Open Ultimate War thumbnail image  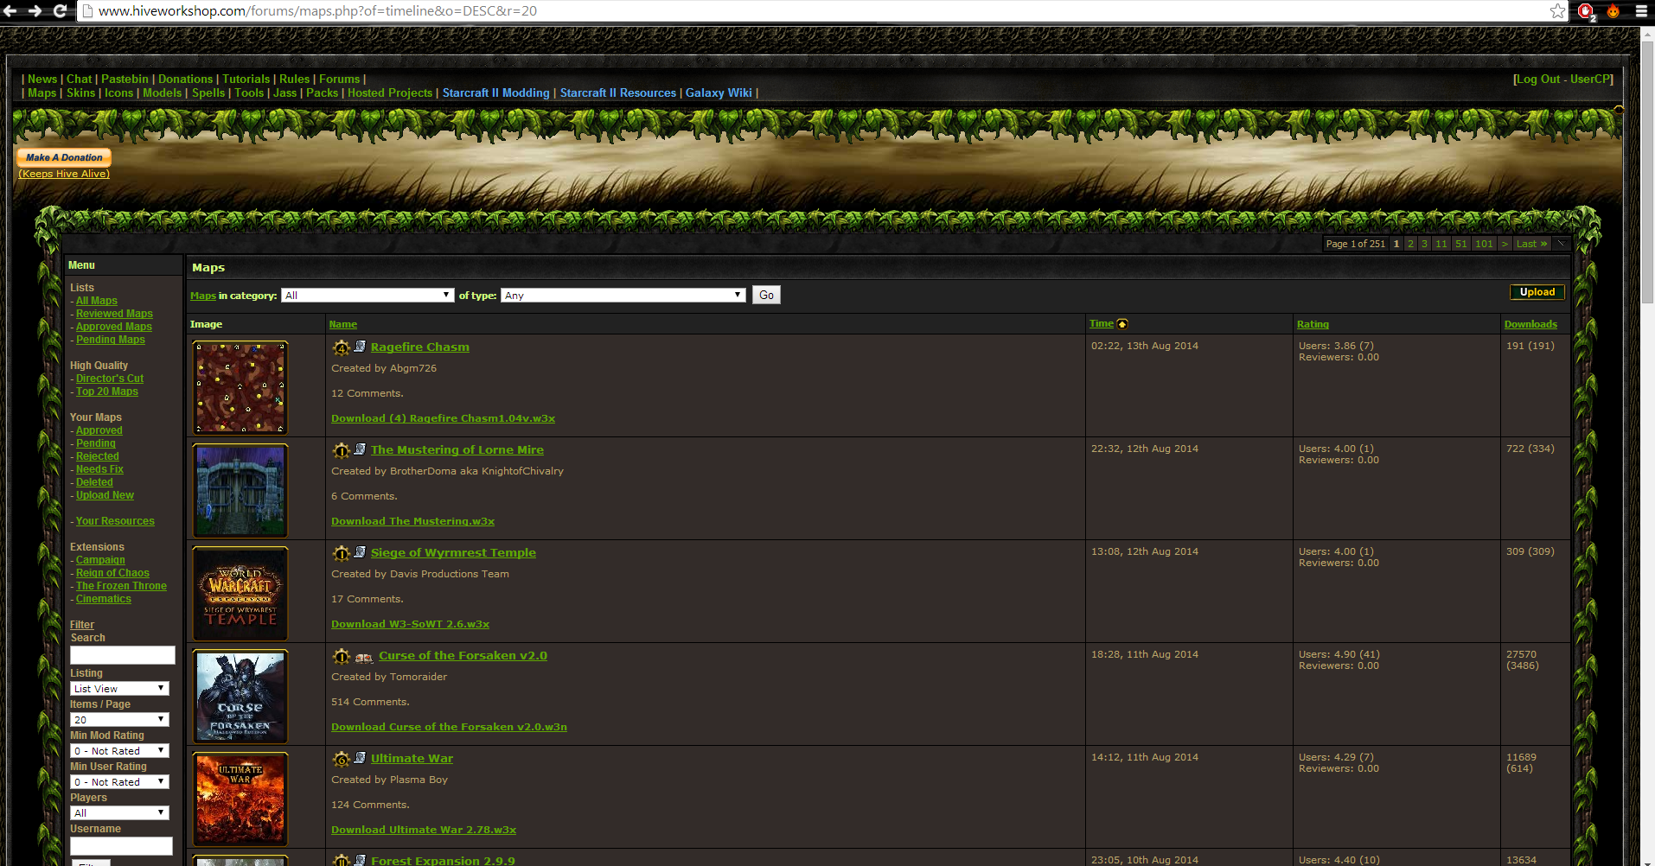240,799
